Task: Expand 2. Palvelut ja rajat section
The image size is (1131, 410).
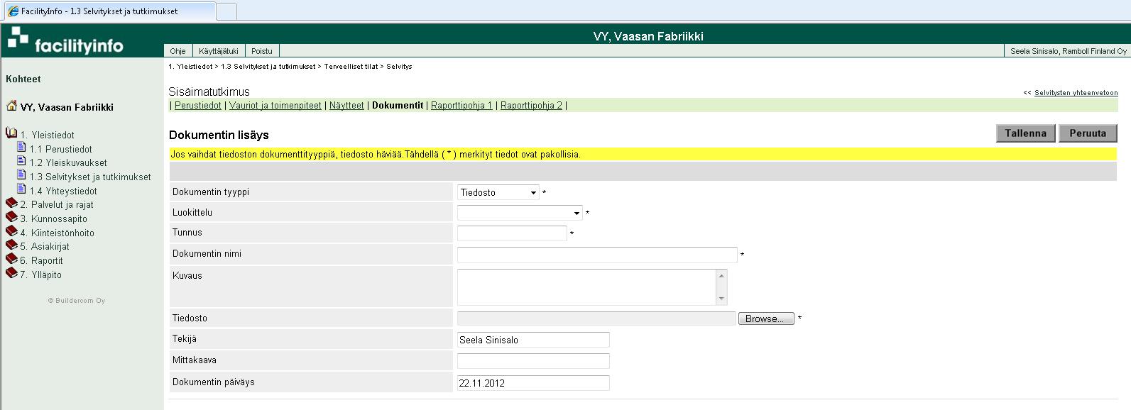Action: [57, 205]
